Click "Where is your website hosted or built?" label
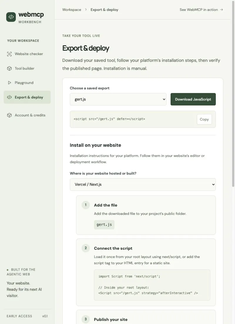Screen dimensions: 235x324 [x=103, y=173]
